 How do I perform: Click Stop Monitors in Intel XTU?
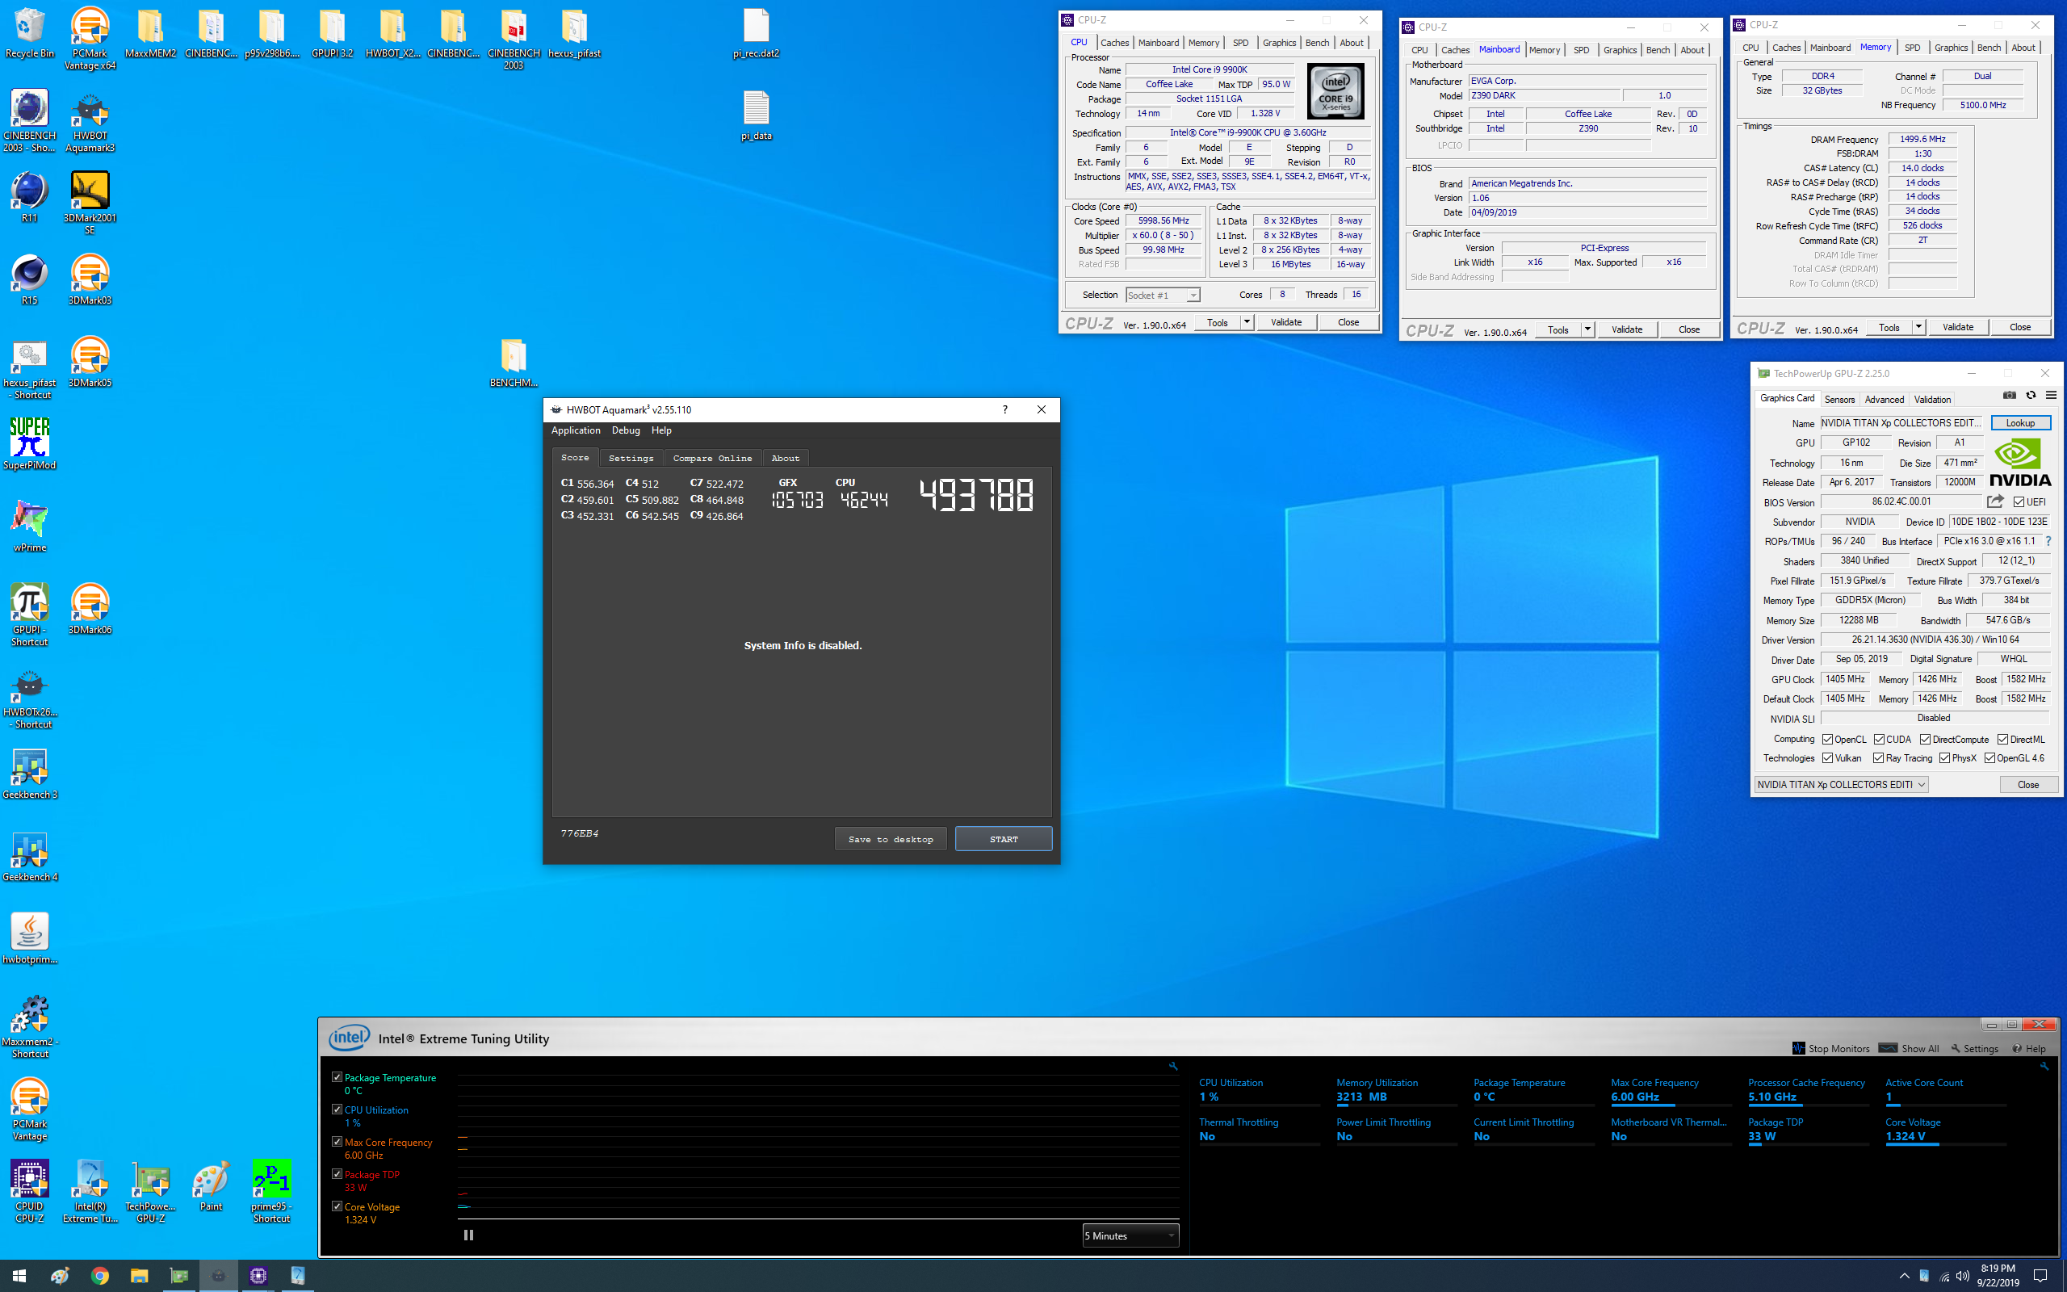[x=1830, y=1048]
